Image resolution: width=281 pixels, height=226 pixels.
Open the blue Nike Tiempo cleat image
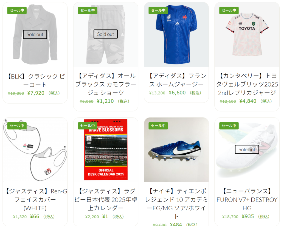tap(176, 150)
